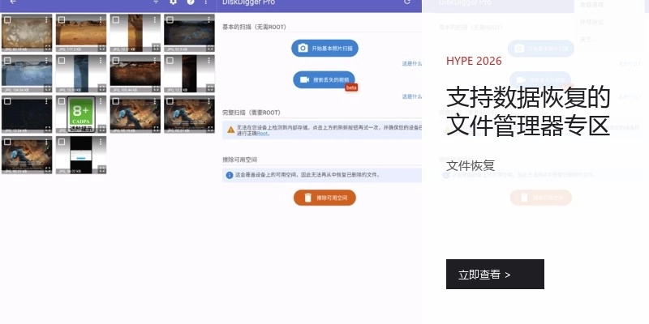Open three-dot menu on first sepia painting thumbnail
Viewport: 649px width, 324px height.
click(x=46, y=19)
